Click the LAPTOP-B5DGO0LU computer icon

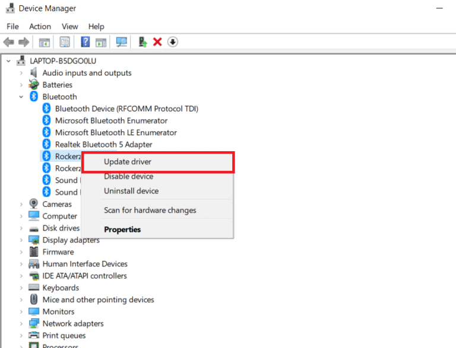click(21, 60)
